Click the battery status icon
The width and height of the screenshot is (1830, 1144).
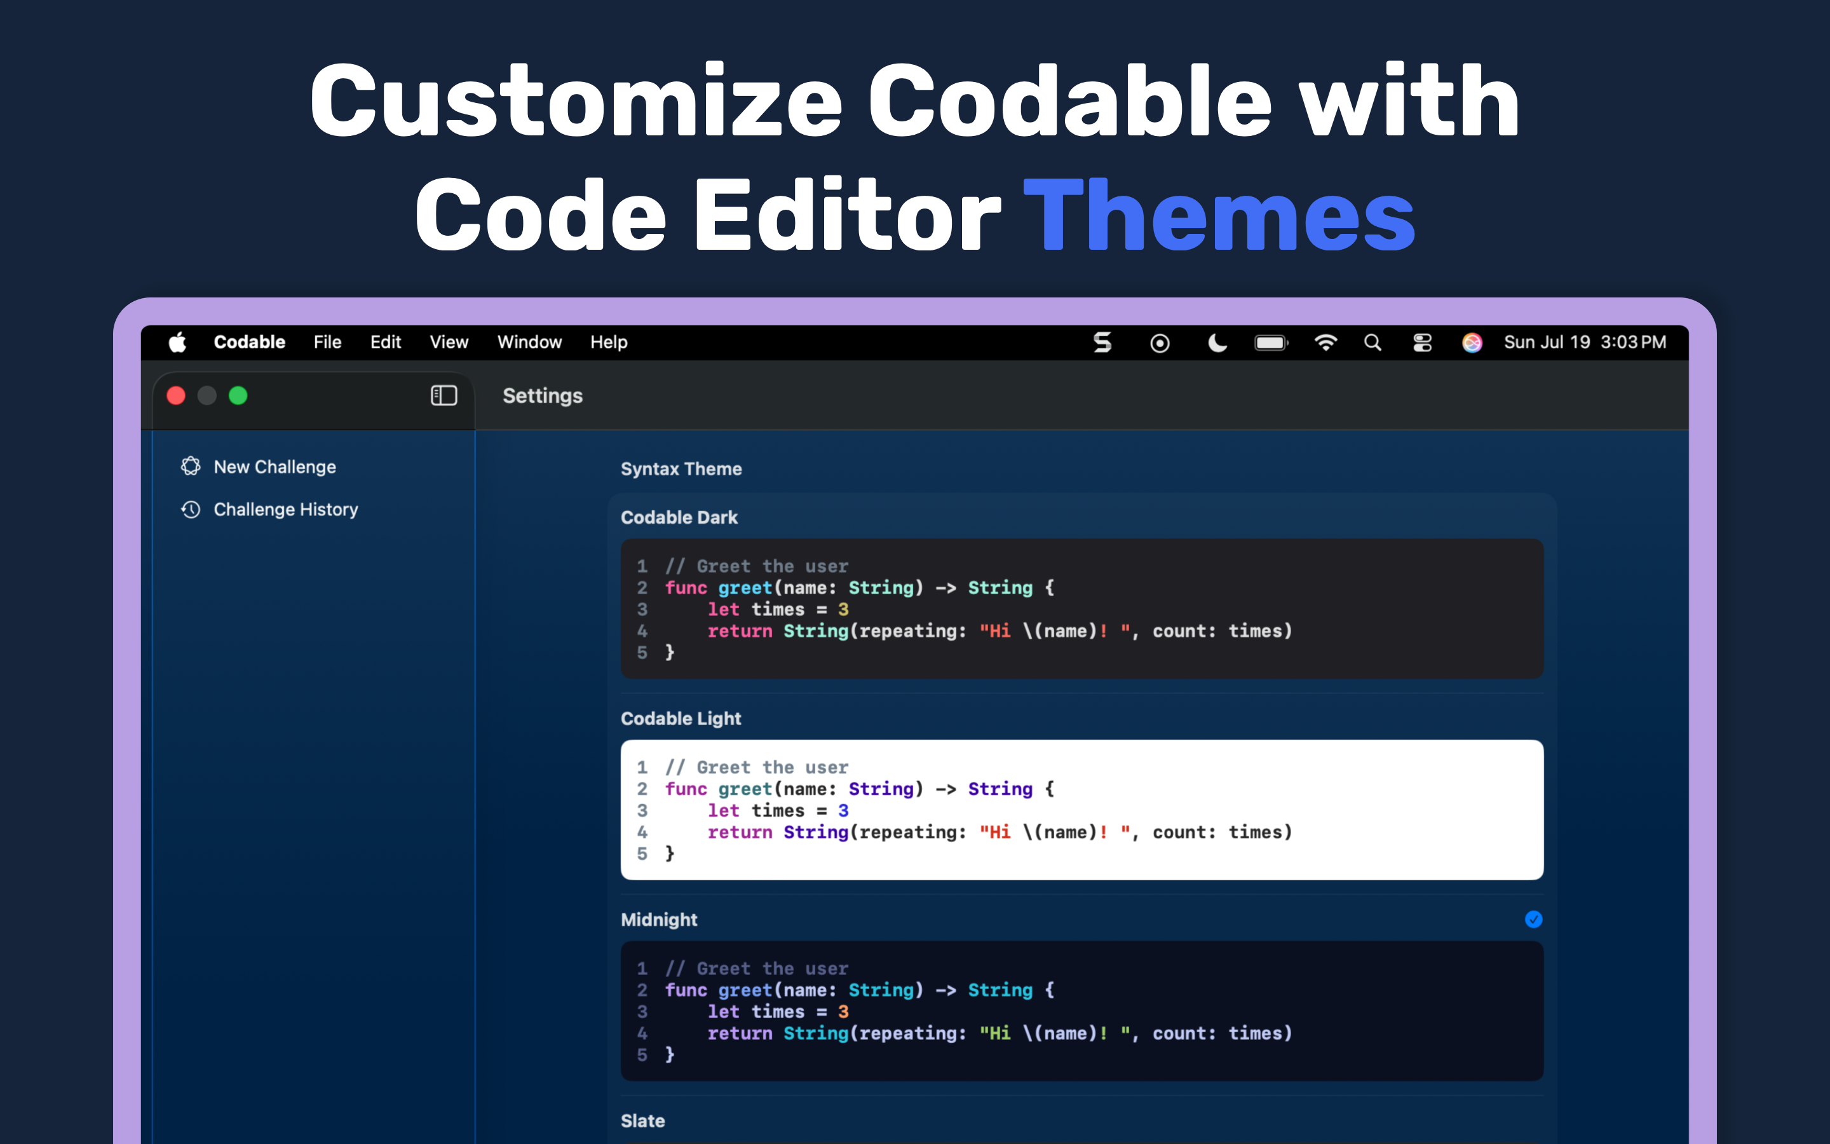coord(1270,343)
